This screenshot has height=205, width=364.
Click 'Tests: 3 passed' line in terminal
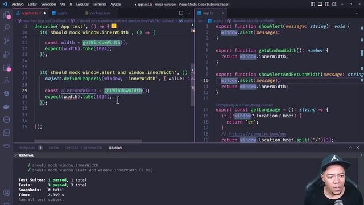(x=52, y=185)
